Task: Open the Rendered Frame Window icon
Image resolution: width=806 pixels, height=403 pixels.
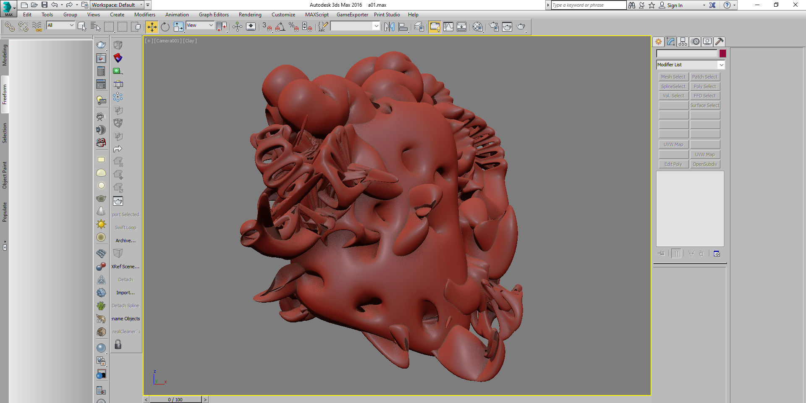Action: 507,27
